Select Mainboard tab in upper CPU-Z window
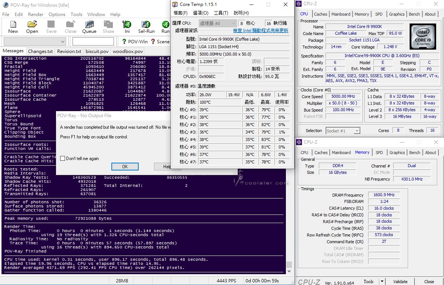This screenshot has width=444, height=285. click(x=341, y=14)
